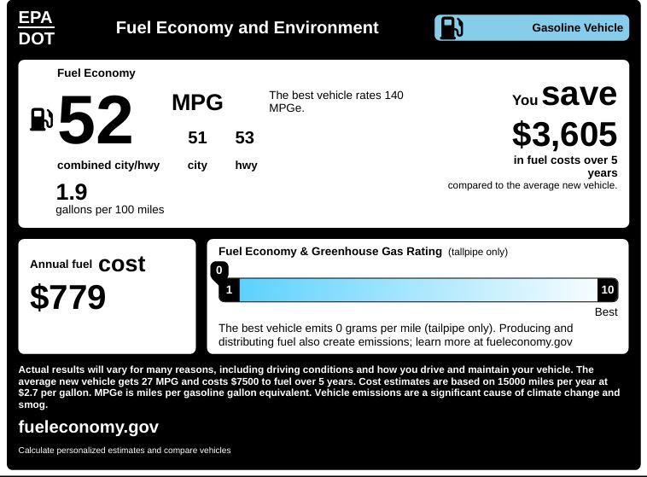Image resolution: width=647 pixels, height=477 pixels.
Task: Click the best vehicle rates 140 MPGe text
Action: (335, 102)
